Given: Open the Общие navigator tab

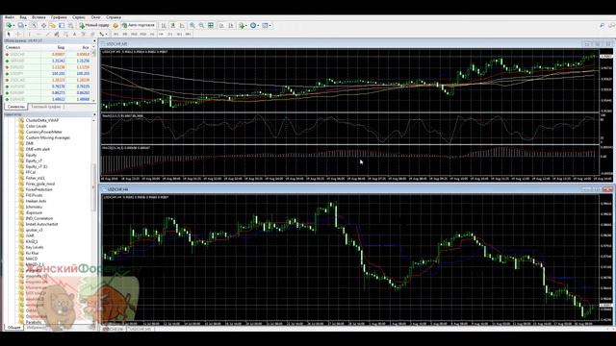Looking at the screenshot, I should [x=13, y=327].
